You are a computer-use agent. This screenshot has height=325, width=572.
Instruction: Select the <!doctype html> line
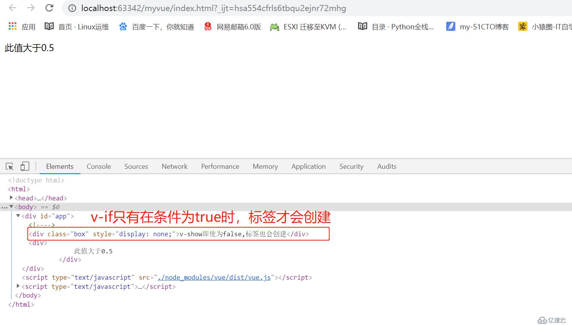tap(36, 180)
